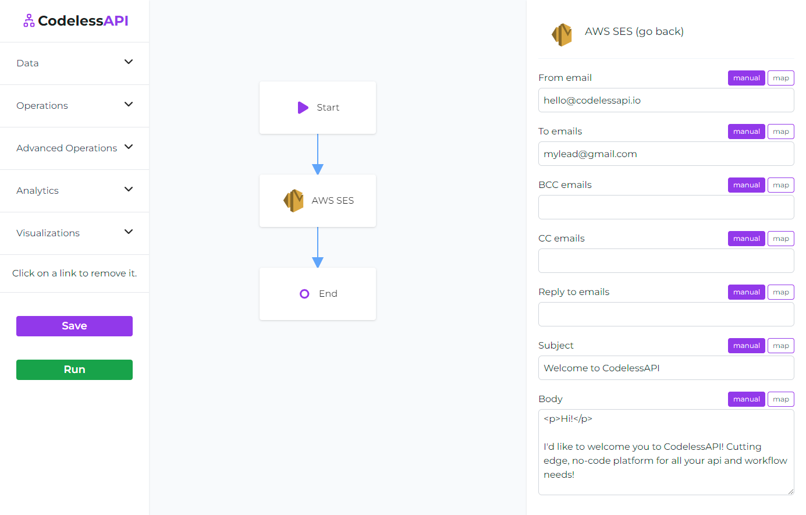Expand the Data section chevron
Screen dimensions: 806x515
(129, 62)
